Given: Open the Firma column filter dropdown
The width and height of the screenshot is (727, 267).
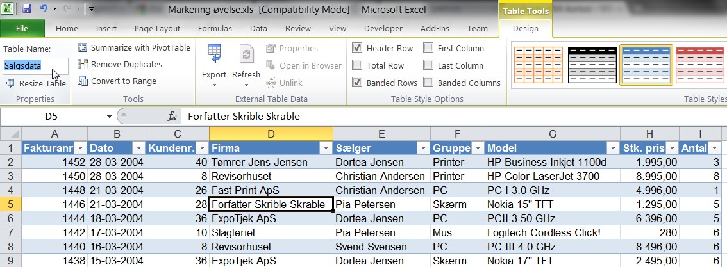Looking at the screenshot, I should pos(325,148).
